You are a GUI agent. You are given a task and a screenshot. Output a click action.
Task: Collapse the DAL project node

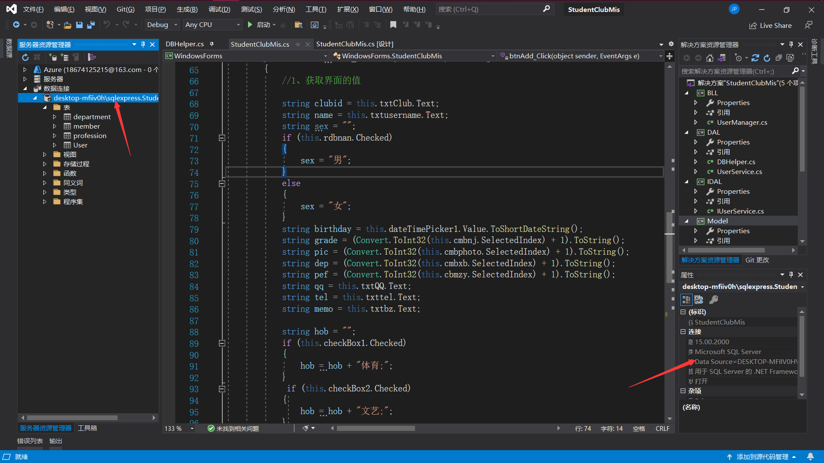[x=687, y=132]
